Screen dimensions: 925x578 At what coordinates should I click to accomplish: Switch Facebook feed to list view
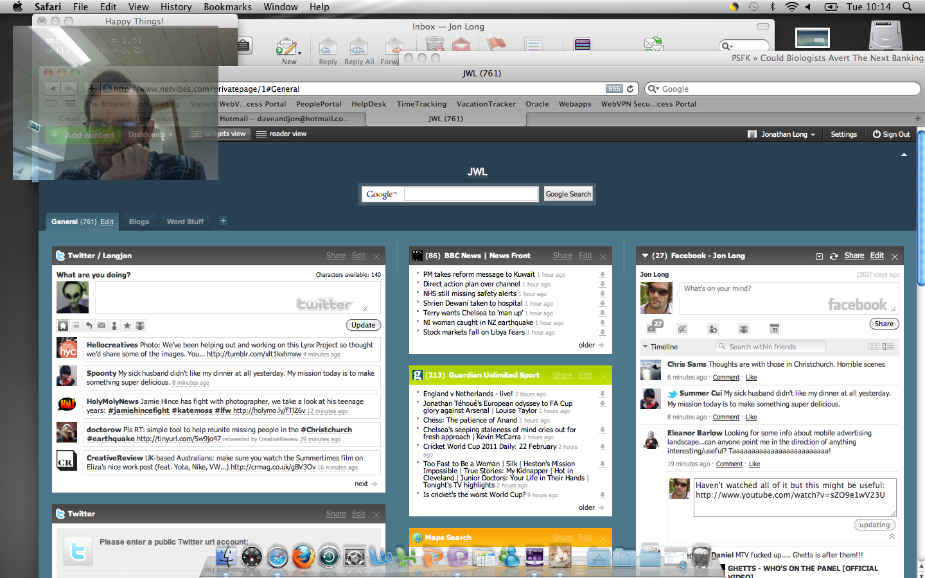(x=888, y=347)
